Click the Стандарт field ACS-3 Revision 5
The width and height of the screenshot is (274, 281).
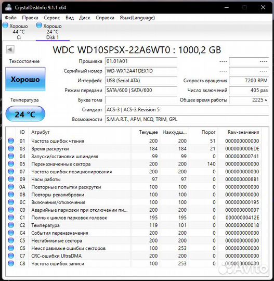(x=187, y=110)
